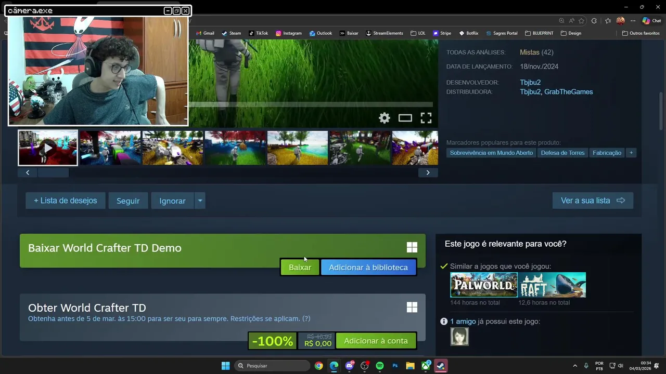The height and width of the screenshot is (374, 666).
Task: Open browser settings ellipsis menu
Action: coord(633,21)
